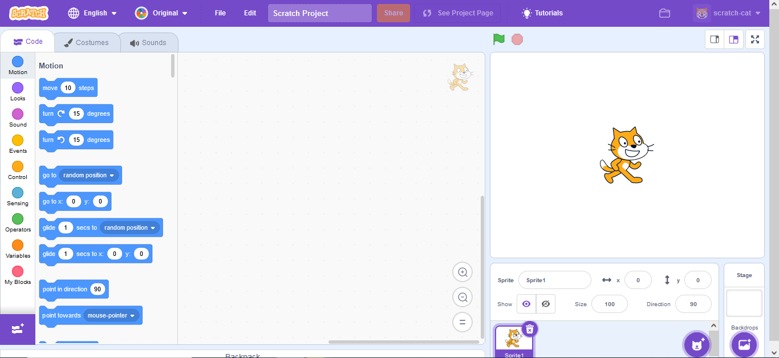Select the My Blocks category
Screen dimensions: 779x358
[18, 275]
